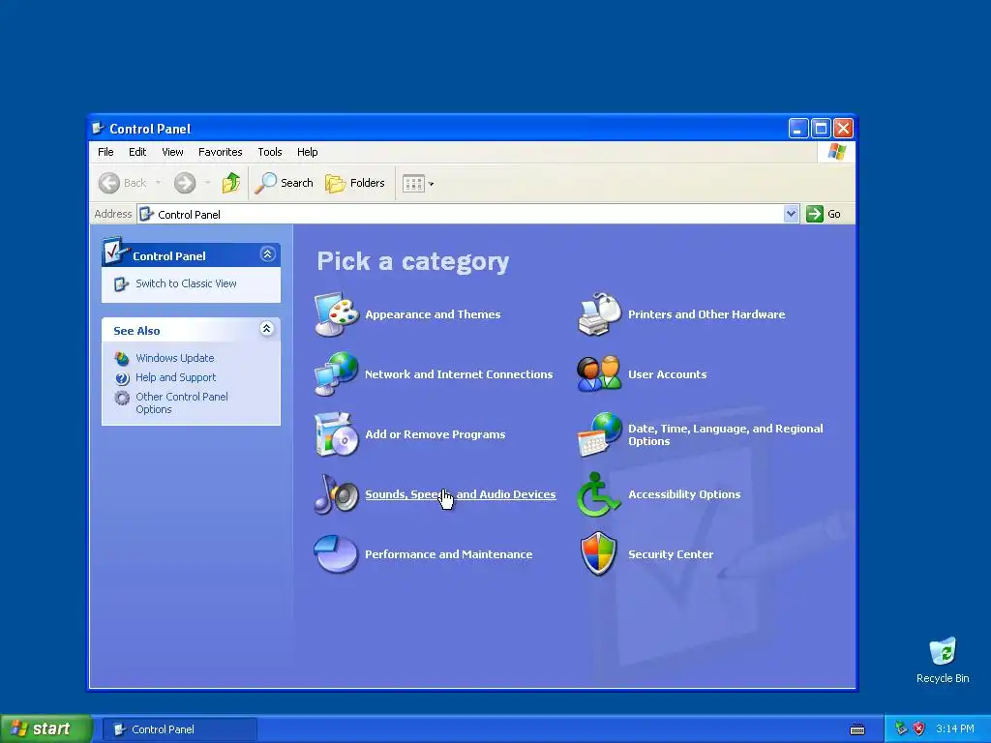991x743 pixels.
Task: Open the Forward button history dropdown
Action: pyautogui.click(x=207, y=183)
